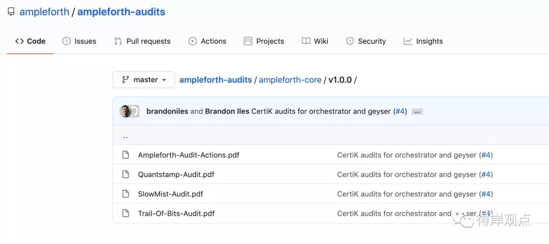Go up to parent directory (..)
The width and height of the screenshot is (549, 244).
click(x=126, y=136)
